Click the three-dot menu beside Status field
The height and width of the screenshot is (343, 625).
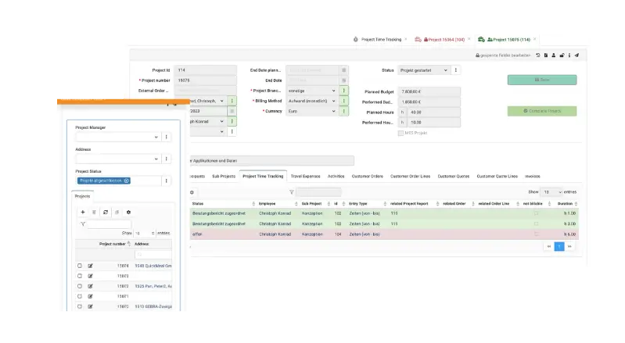pos(457,70)
